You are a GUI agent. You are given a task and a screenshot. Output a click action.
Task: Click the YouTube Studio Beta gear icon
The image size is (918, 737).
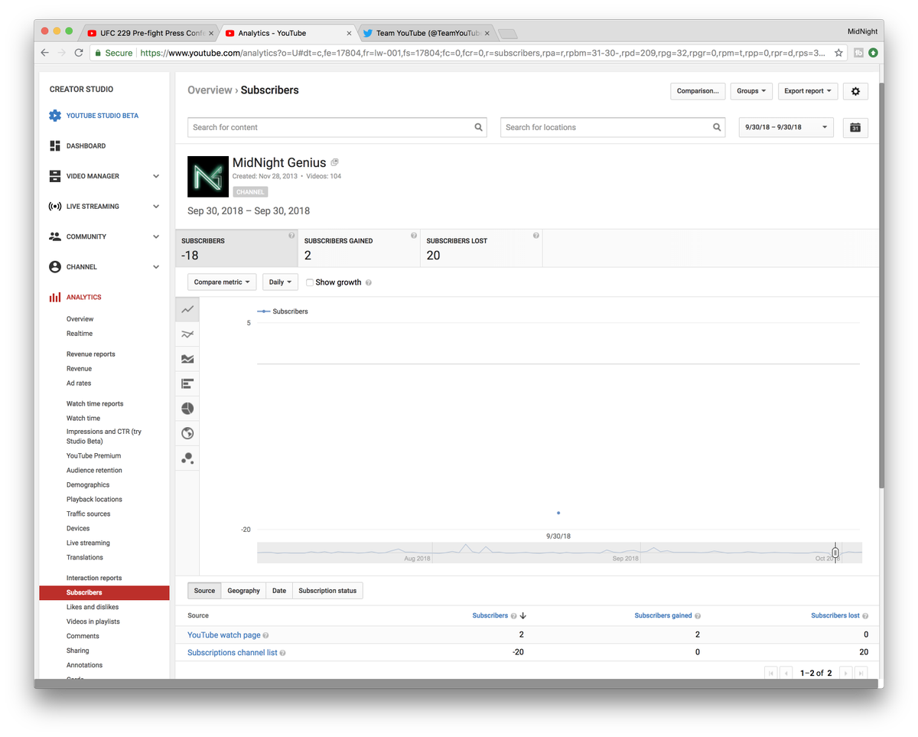tap(55, 116)
